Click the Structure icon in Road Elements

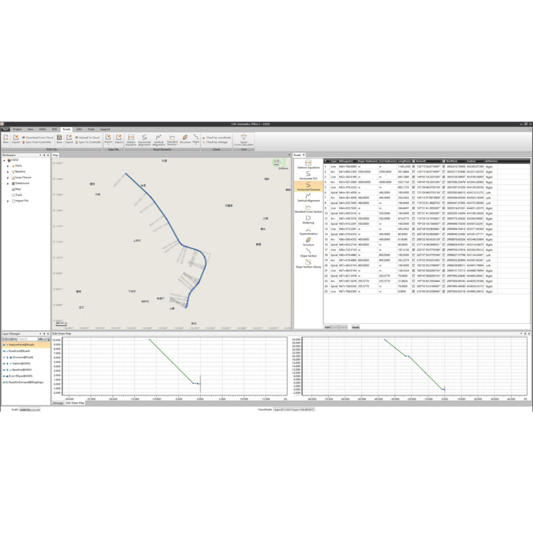click(x=185, y=139)
